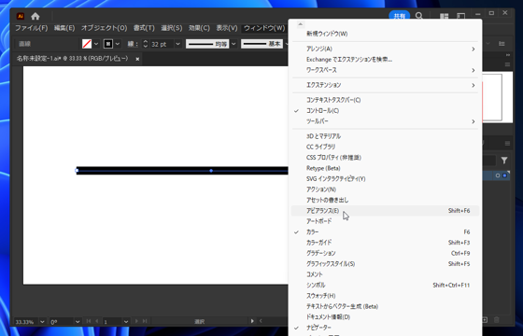Click the layer target circle icon
Screen dimensions: 523x336
tap(498, 175)
